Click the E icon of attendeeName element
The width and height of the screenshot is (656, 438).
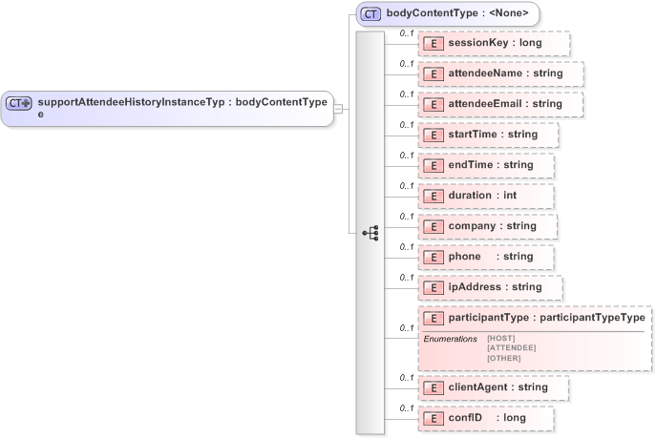[x=434, y=74]
